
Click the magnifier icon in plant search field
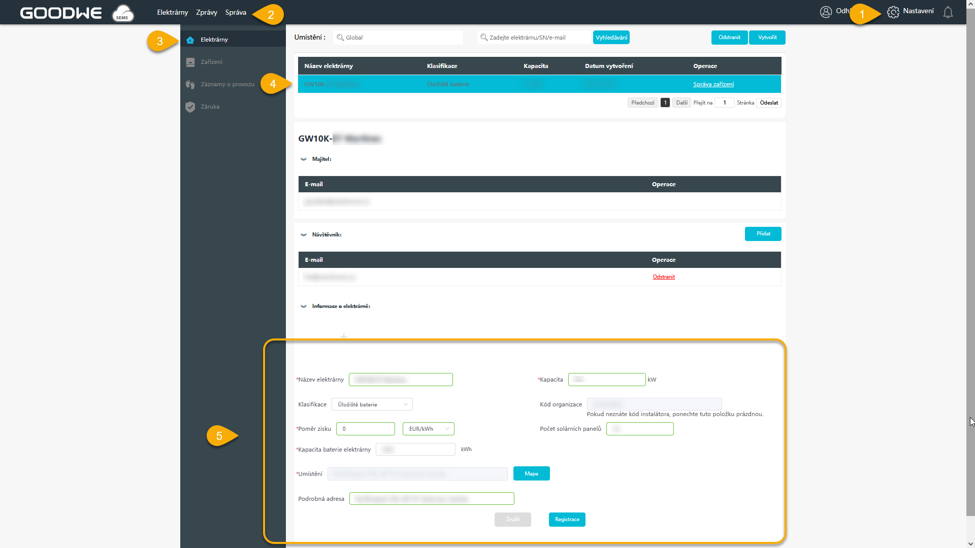[x=484, y=38]
